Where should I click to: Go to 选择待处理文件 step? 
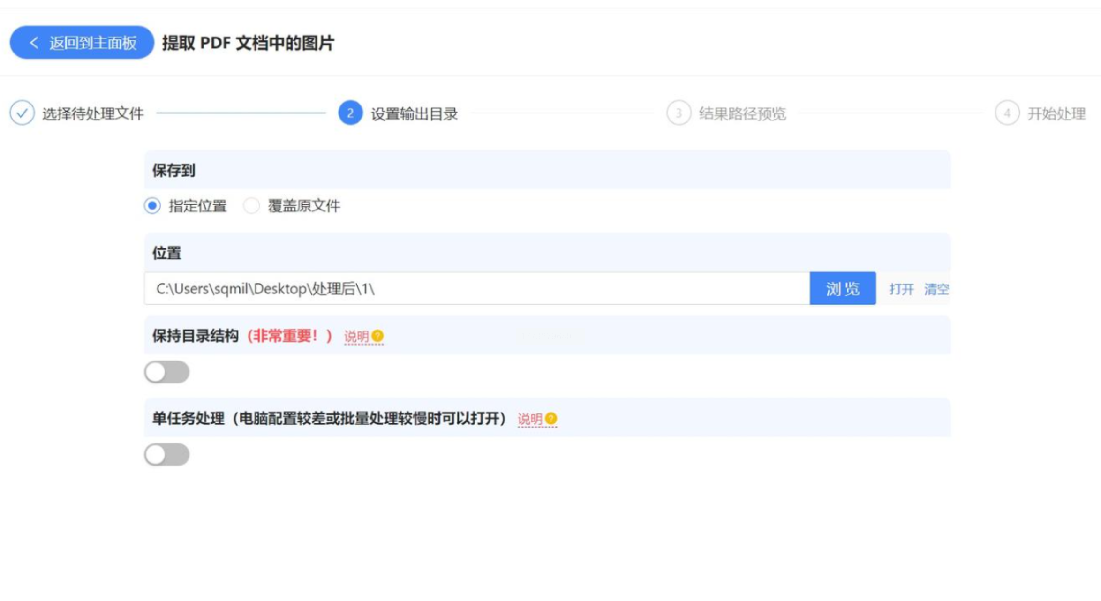(92, 113)
